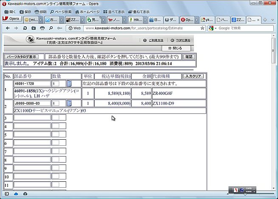Viewport: 278px width, 199px height.
Task: Click the kawasaki-motors.com address field
Action: (142, 28)
